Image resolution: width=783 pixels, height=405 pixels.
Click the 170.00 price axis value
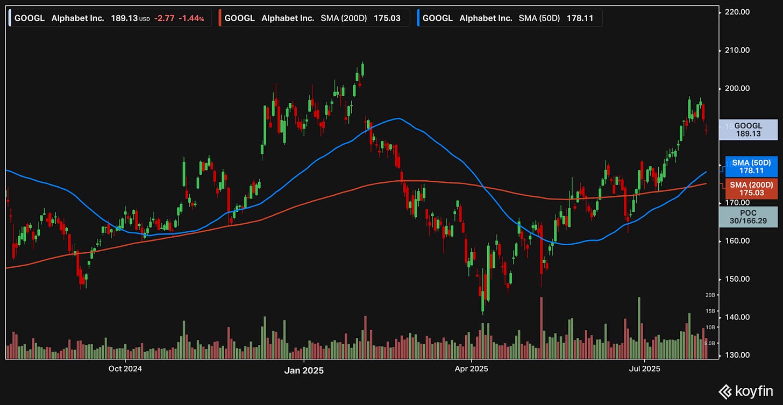[x=738, y=202]
